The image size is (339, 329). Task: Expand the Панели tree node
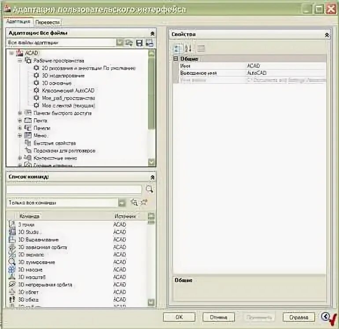(20, 128)
